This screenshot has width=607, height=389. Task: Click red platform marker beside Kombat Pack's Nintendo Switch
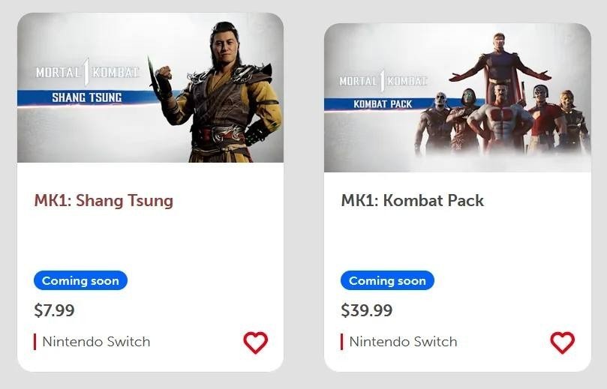(342, 342)
